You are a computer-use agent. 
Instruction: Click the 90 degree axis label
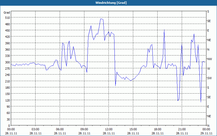pos(8,107)
